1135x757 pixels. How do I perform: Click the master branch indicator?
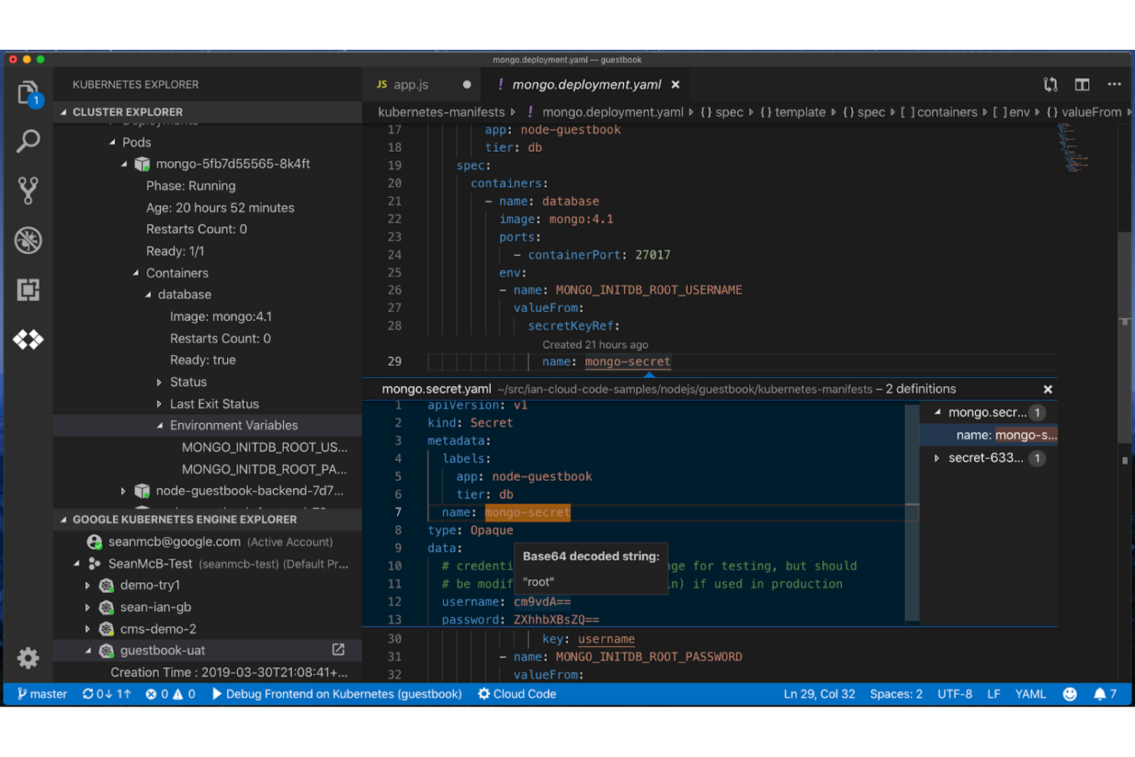[41, 694]
